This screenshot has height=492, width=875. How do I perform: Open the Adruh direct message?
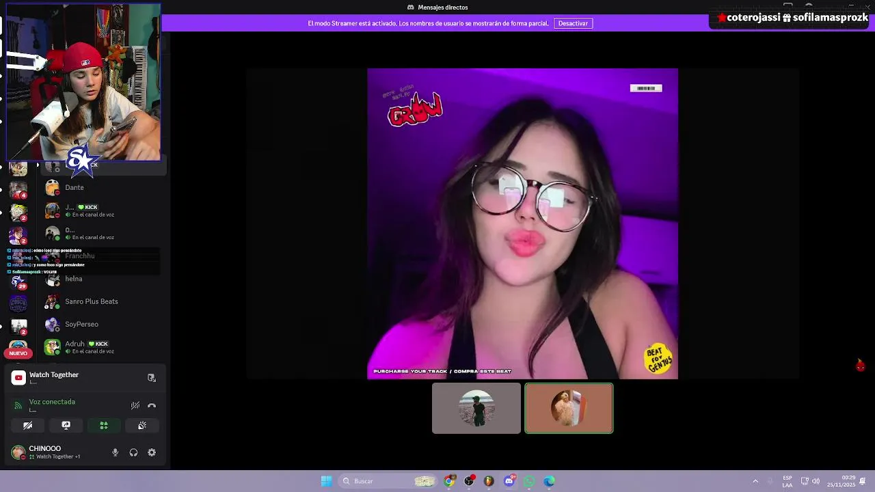pos(103,347)
